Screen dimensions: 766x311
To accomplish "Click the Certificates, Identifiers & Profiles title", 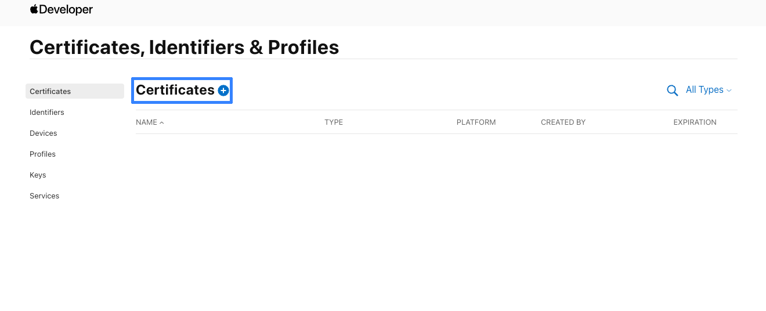I will [184, 47].
